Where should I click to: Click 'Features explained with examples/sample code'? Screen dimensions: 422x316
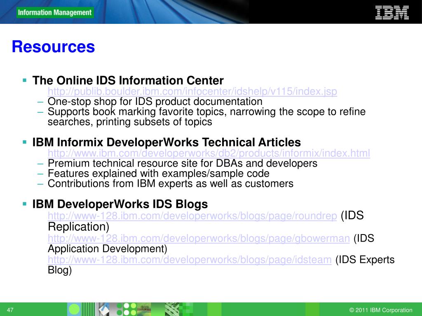[159, 174]
